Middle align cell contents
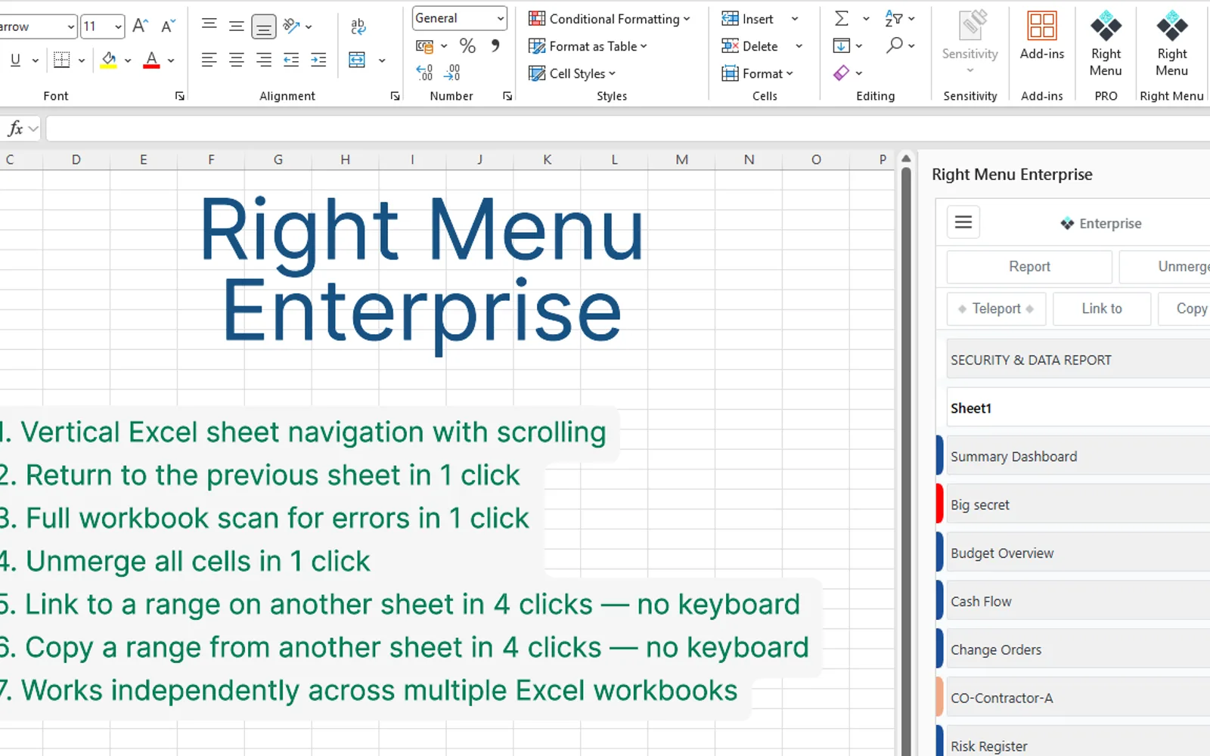 coord(237,26)
